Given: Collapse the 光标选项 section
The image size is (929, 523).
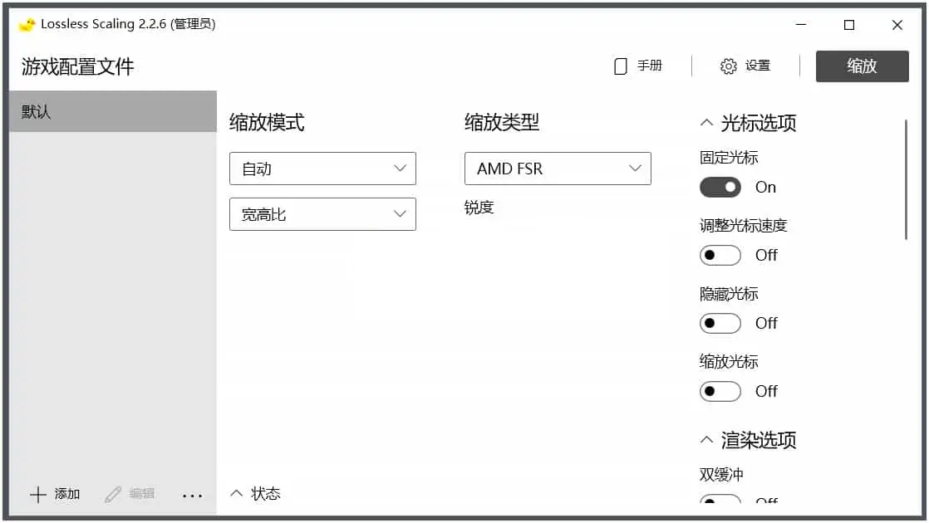Looking at the screenshot, I should pos(707,123).
